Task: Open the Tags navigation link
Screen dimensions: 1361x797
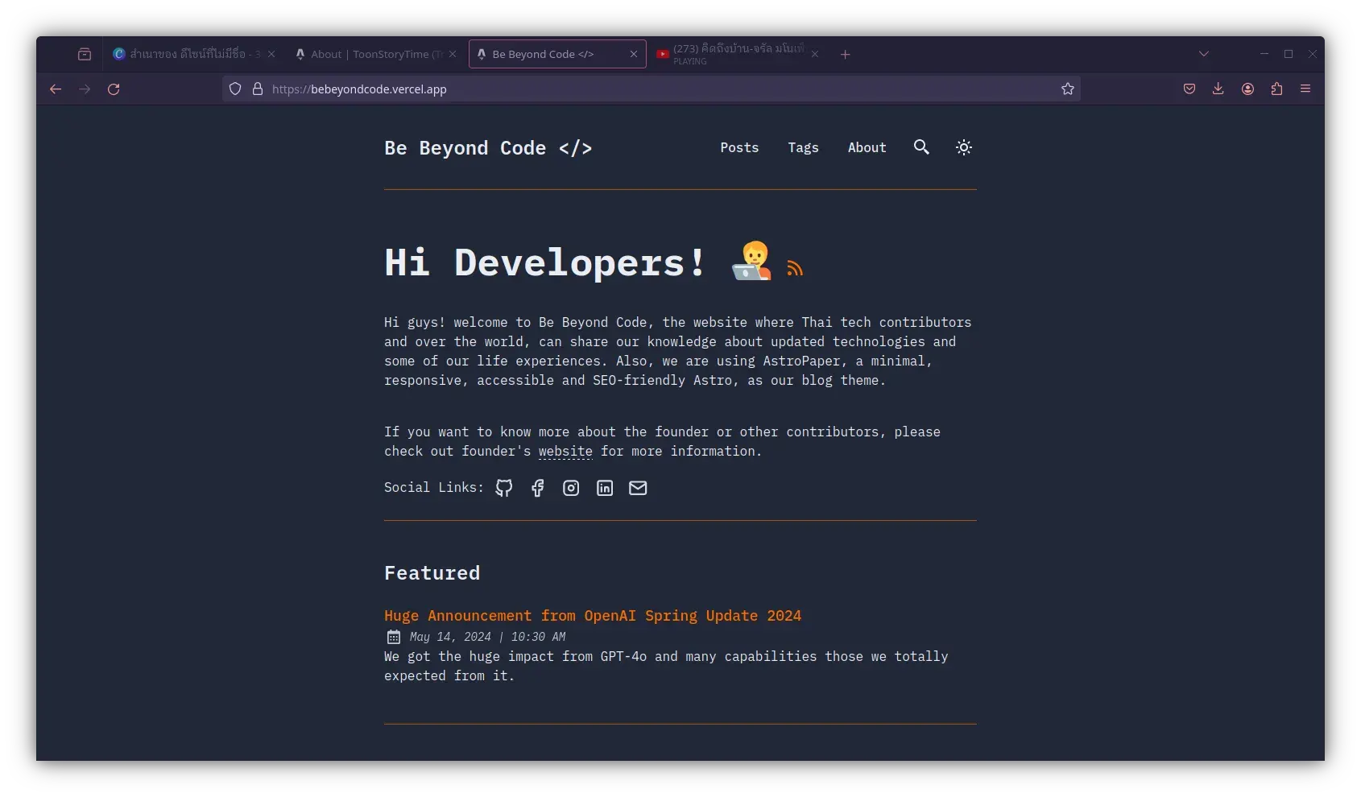Action: point(803,147)
